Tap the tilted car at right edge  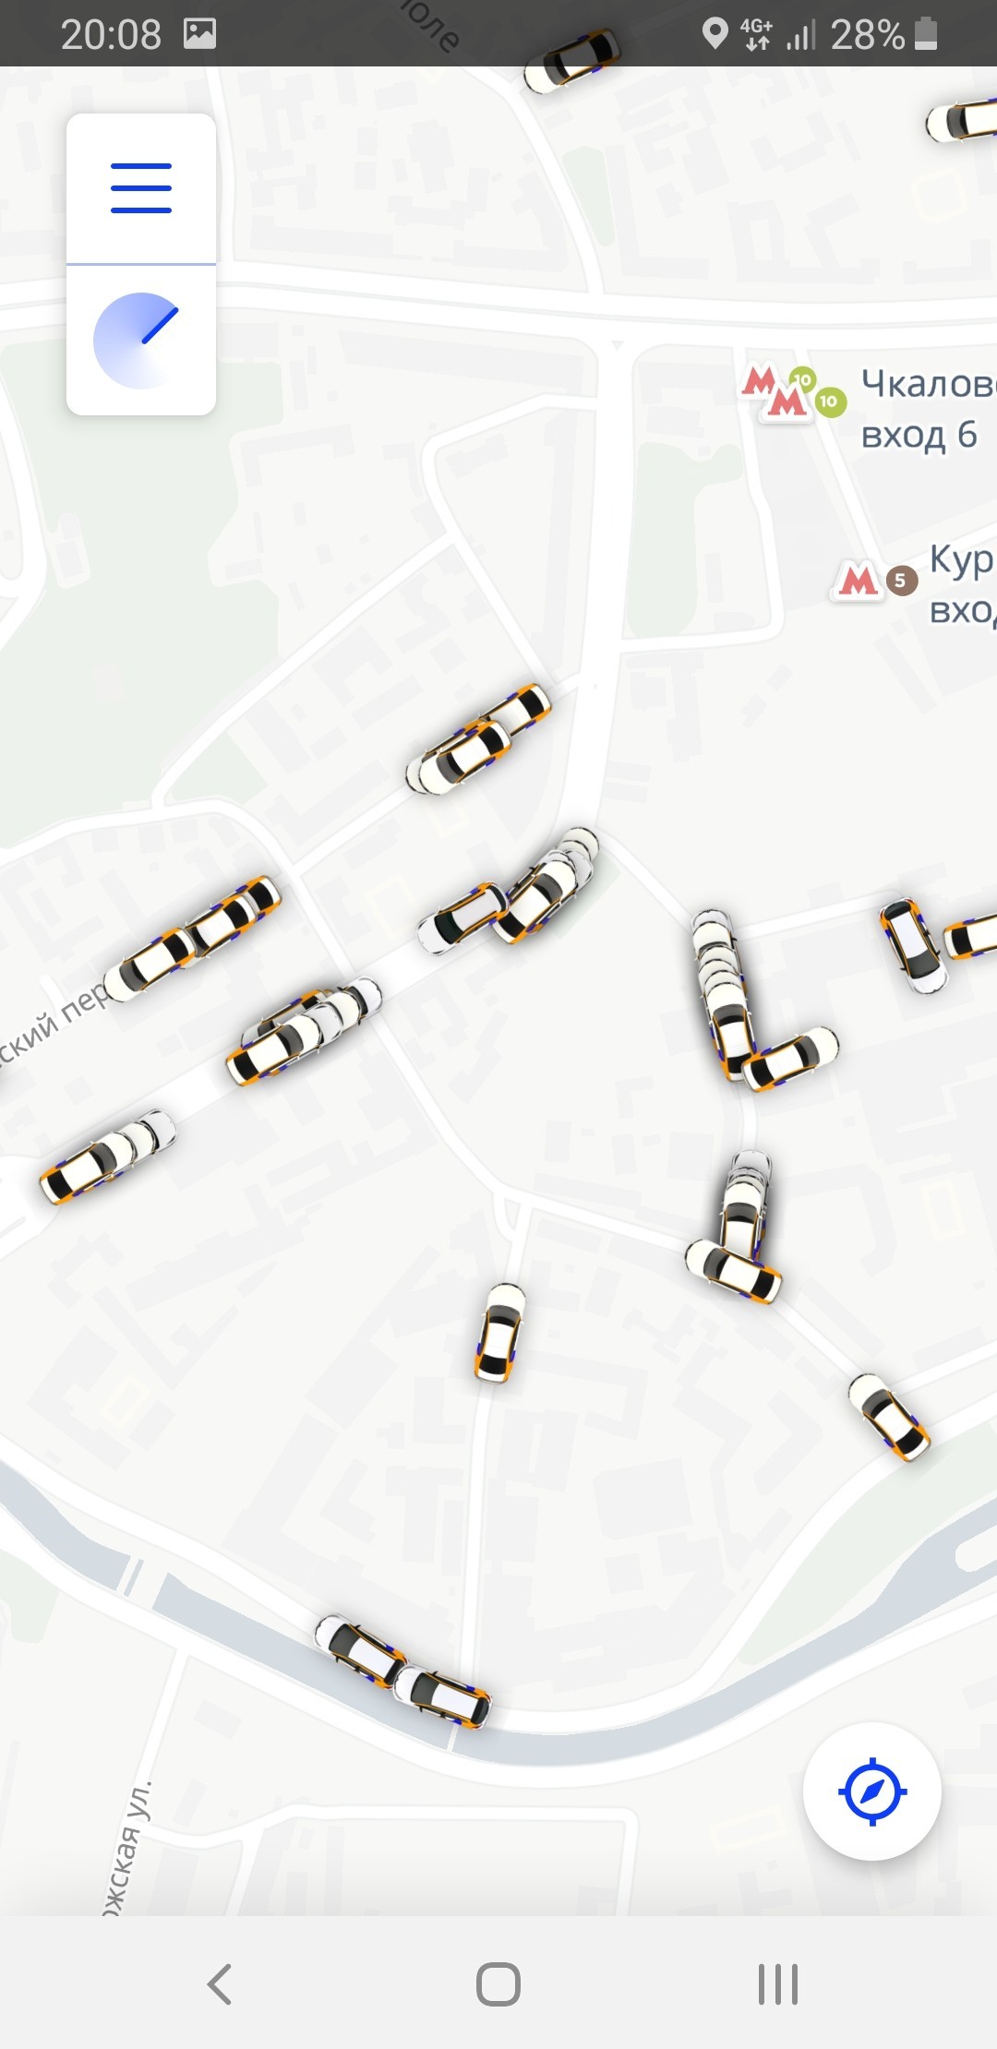point(912,945)
